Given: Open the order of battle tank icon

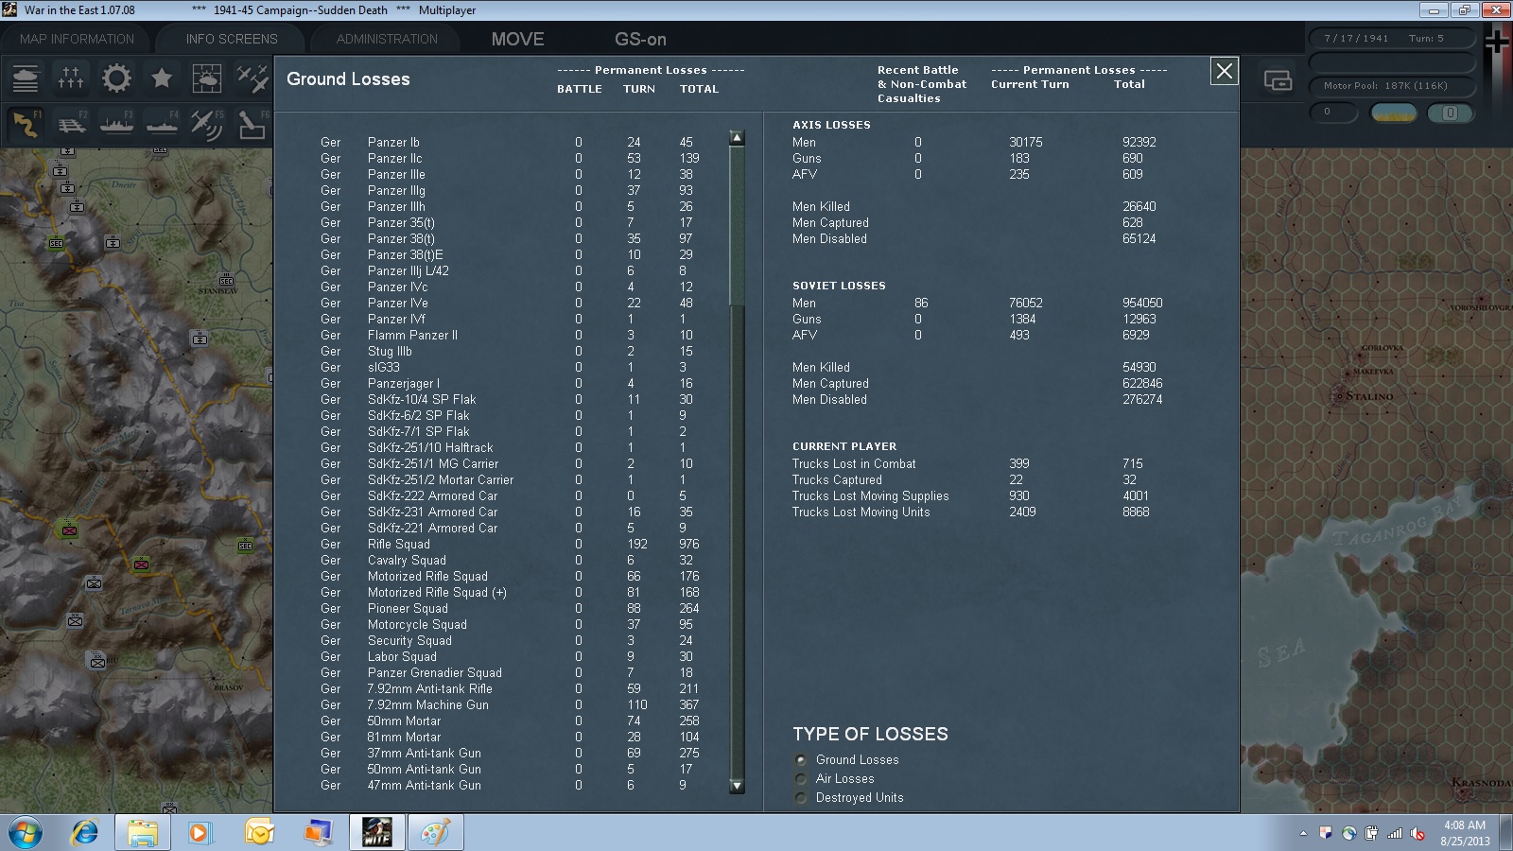Looking at the screenshot, I should [x=26, y=78].
